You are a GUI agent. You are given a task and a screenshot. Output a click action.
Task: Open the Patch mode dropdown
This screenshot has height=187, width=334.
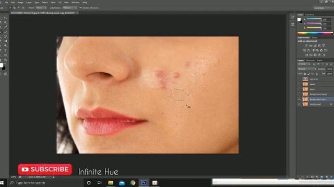(x=41, y=8)
